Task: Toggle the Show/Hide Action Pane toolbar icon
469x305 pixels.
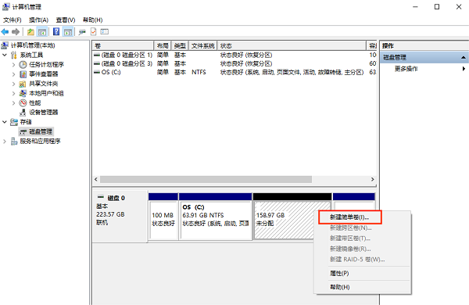Action: point(68,32)
